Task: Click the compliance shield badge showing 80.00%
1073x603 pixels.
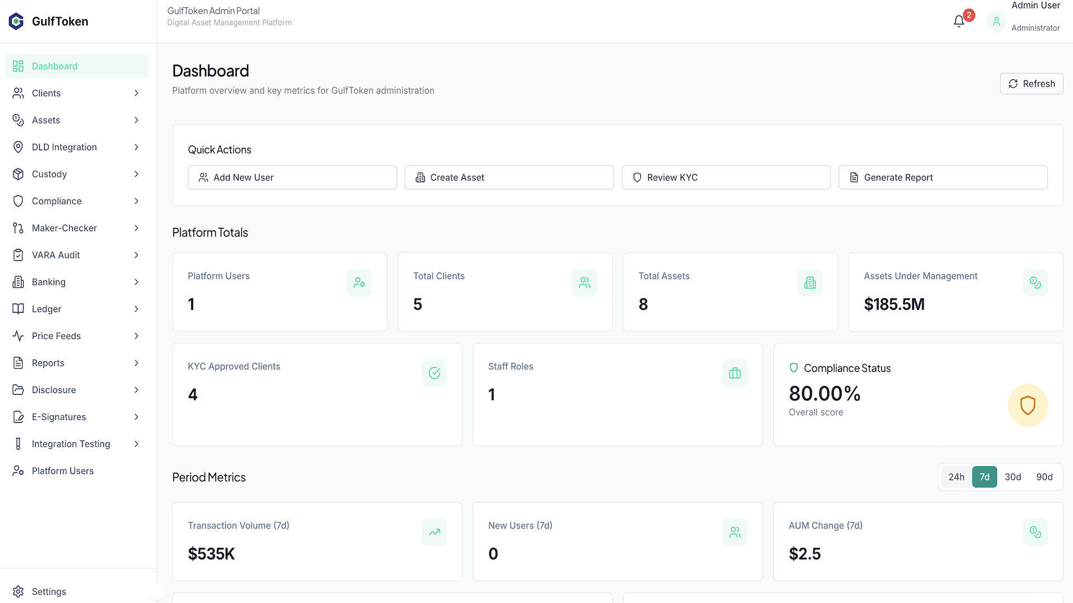Action: pyautogui.click(x=1028, y=405)
